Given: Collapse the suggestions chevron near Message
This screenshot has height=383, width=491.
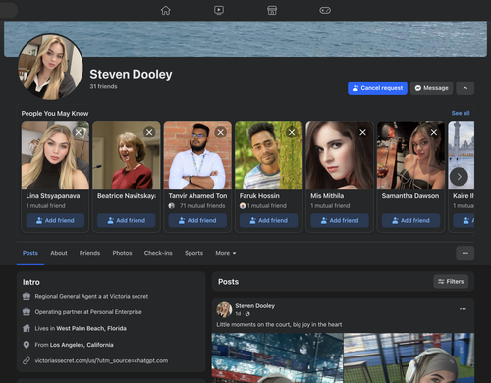Looking at the screenshot, I should point(465,88).
